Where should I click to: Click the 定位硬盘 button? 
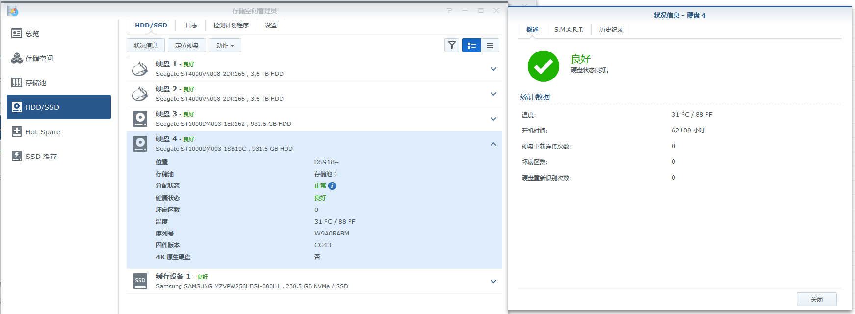[x=187, y=45]
